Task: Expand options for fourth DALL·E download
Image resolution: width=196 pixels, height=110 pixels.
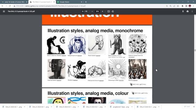Action: click(105, 107)
